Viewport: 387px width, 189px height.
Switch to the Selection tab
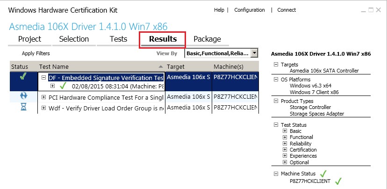pos(74,39)
